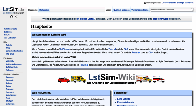This screenshot has height=106, width=196.
Task: Click the 'Spielablauf' box heading
Action: click(x=121, y=93)
